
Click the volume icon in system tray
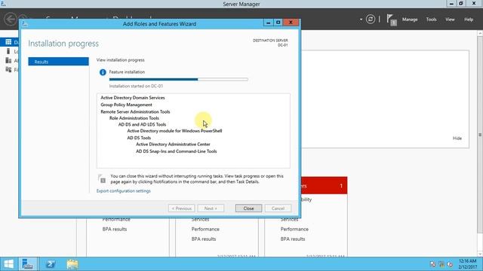450,264
